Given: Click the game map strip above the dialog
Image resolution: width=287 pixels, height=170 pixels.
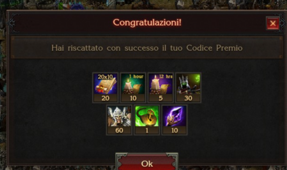Looking at the screenshot, I should pyautogui.click(x=144, y=4).
